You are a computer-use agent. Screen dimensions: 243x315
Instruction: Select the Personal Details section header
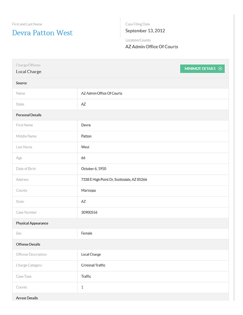coord(29,115)
